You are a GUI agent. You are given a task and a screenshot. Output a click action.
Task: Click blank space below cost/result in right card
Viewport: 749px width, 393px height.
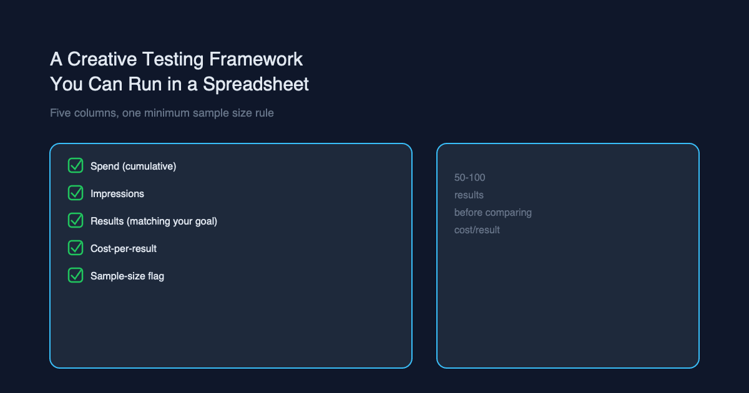coord(568,299)
